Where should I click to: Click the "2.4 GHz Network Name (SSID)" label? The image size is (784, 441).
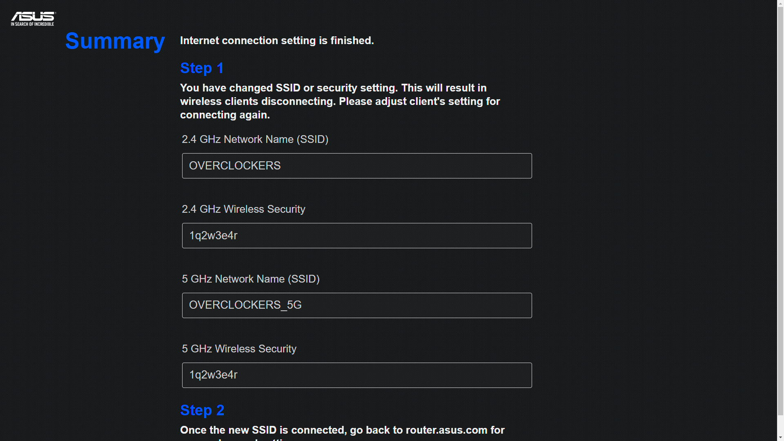(255, 139)
